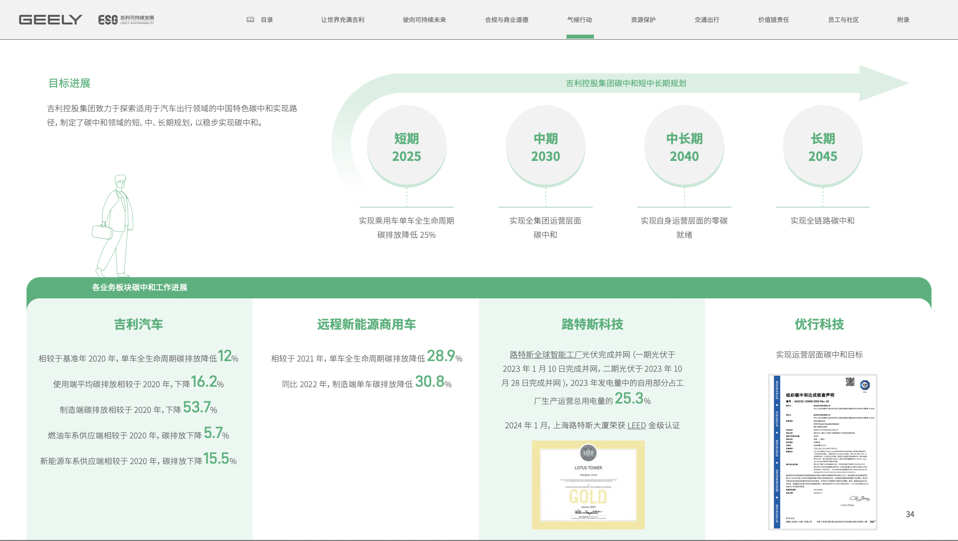Click the 远程新能源商用车 column heading
The height and width of the screenshot is (541, 958).
[366, 324]
